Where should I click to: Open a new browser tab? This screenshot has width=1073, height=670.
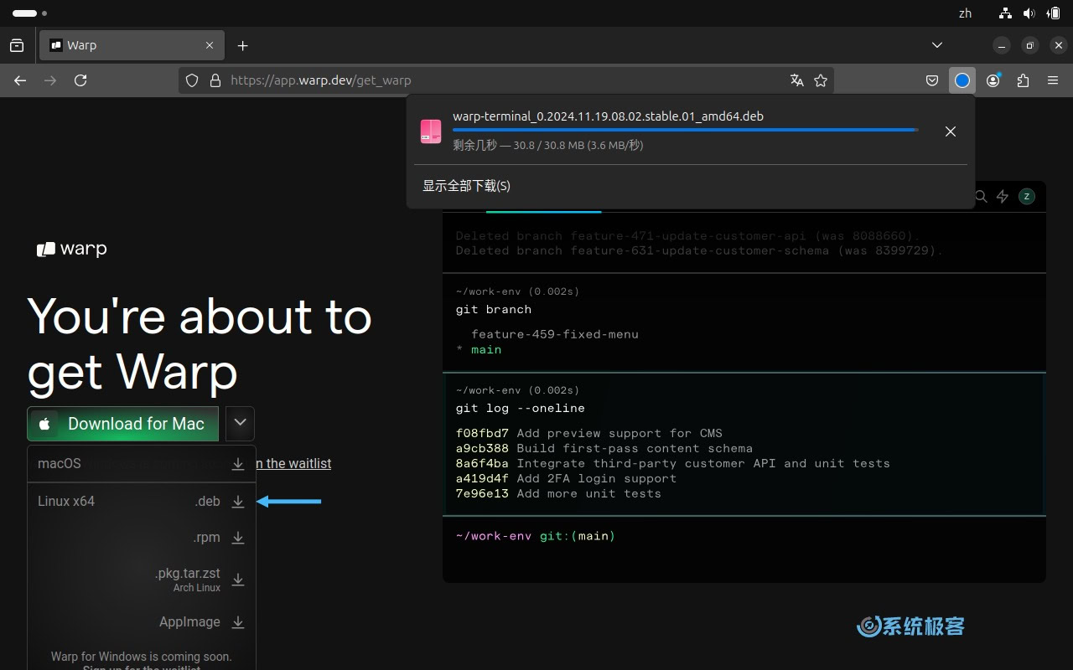pos(242,45)
